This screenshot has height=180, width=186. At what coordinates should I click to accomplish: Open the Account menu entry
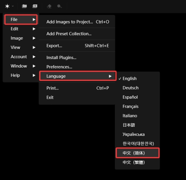click(21, 57)
